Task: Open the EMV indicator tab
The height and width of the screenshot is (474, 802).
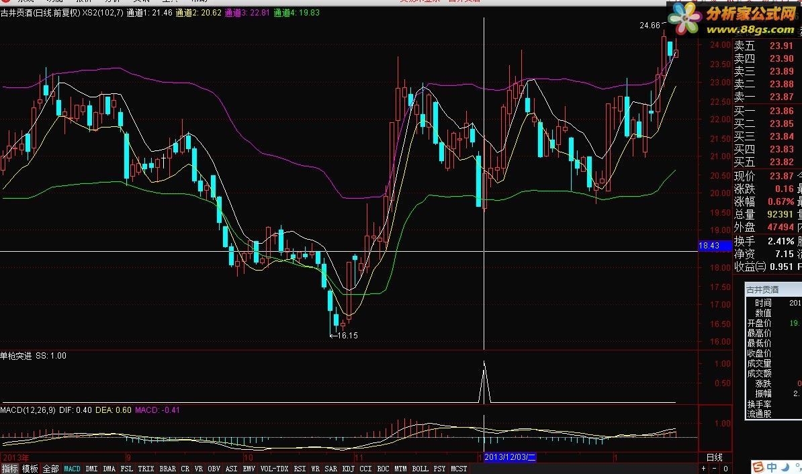Action: [249, 469]
